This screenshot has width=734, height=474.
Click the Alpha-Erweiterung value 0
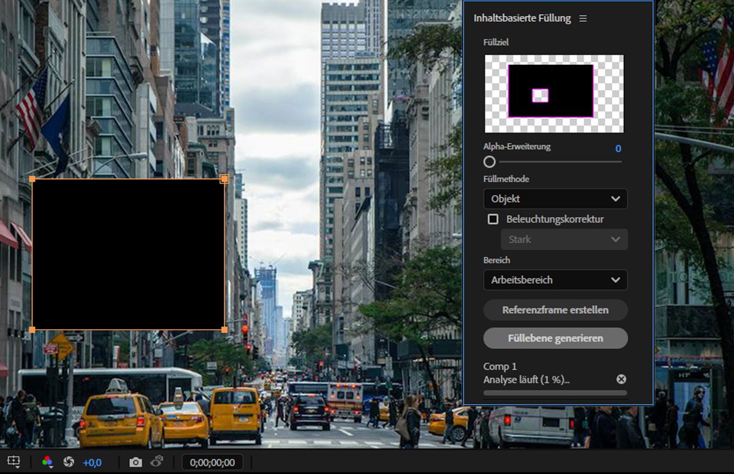pyautogui.click(x=618, y=149)
